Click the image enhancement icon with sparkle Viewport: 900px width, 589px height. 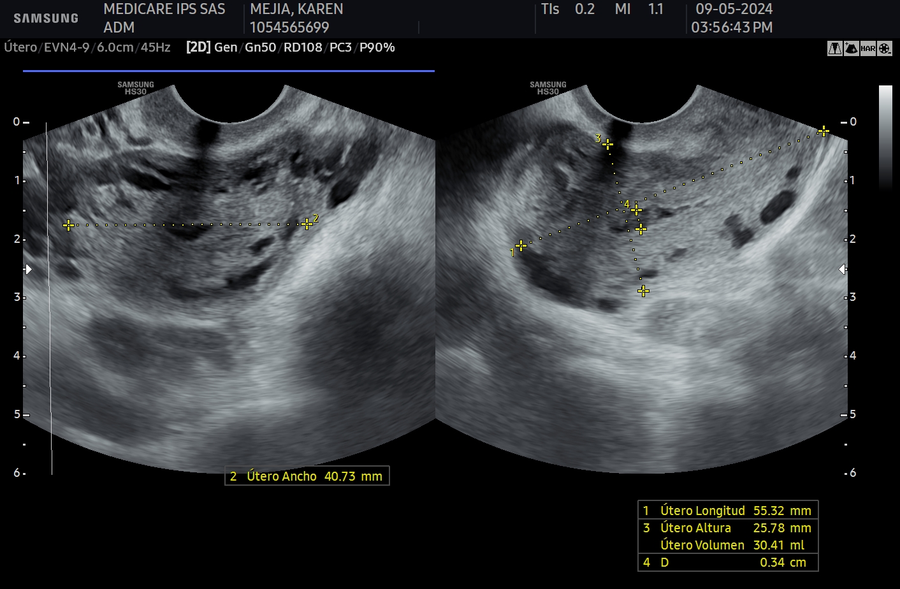point(852,48)
